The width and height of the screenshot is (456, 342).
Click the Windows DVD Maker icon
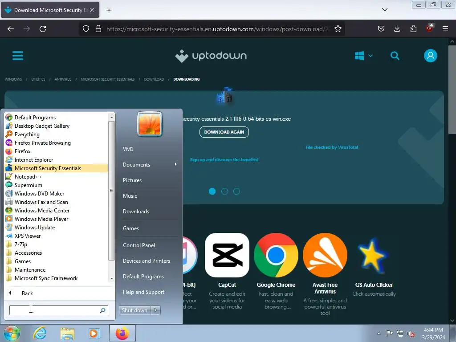pyautogui.click(x=9, y=193)
